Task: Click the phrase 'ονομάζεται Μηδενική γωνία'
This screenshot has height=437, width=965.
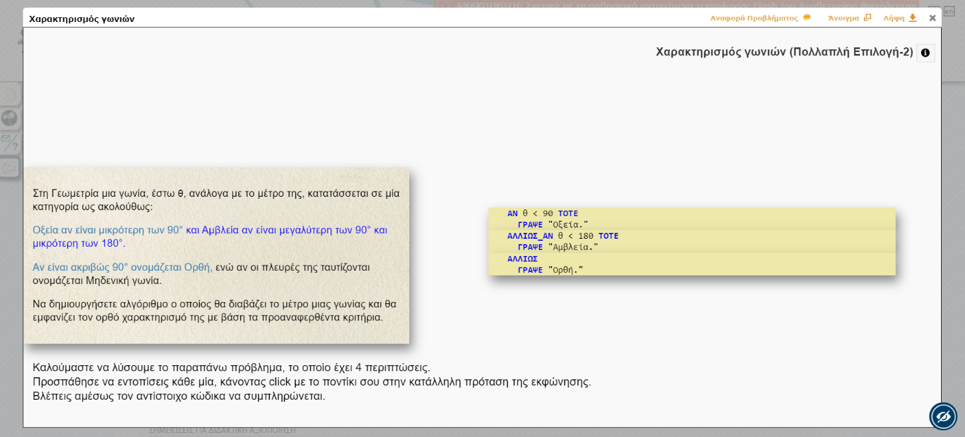Action: 97,281
